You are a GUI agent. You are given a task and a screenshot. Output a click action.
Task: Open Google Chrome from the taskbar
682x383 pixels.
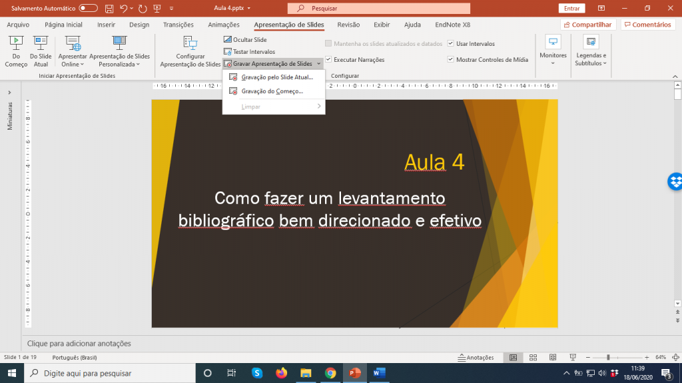tap(330, 373)
